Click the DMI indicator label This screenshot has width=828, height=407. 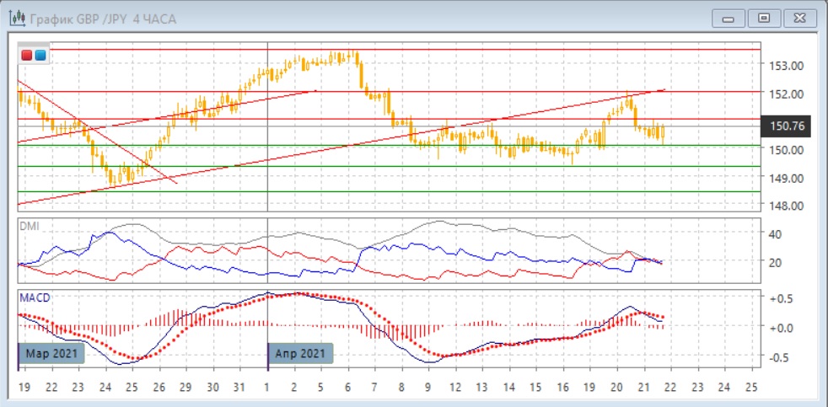pyautogui.click(x=29, y=225)
